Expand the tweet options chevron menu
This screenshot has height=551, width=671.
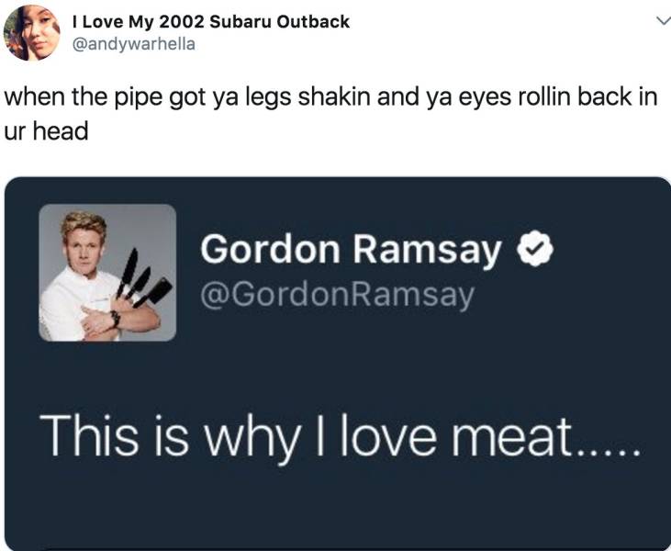click(653, 22)
